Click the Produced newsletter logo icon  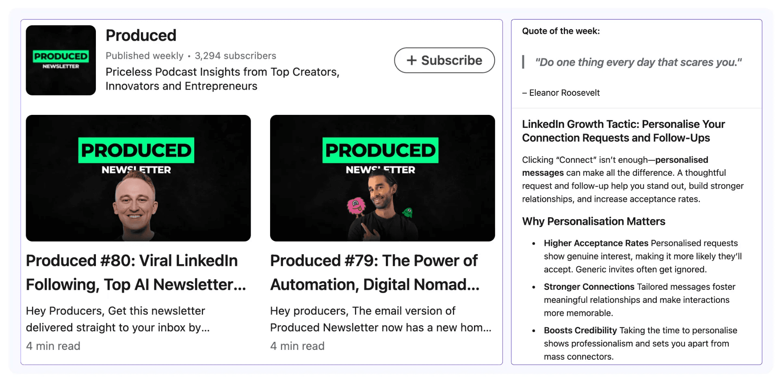61,60
